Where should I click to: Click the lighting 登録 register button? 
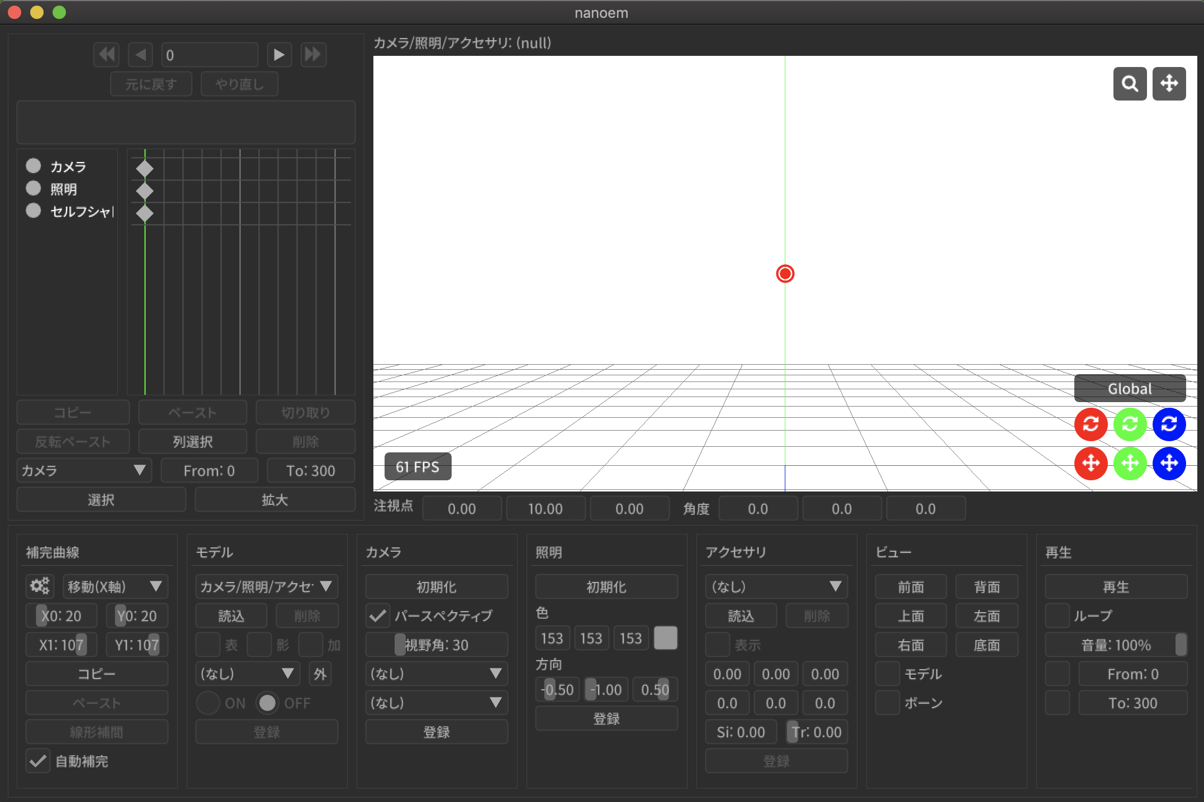606,718
